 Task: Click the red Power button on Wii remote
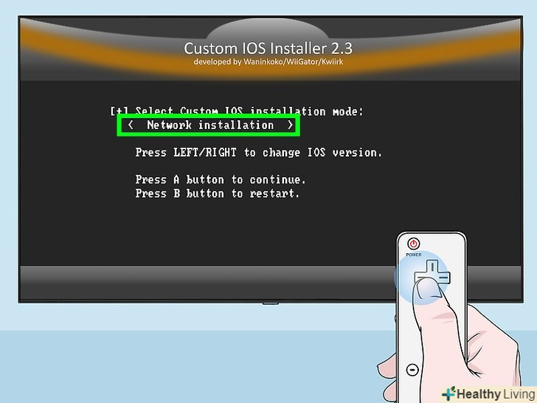click(x=413, y=244)
